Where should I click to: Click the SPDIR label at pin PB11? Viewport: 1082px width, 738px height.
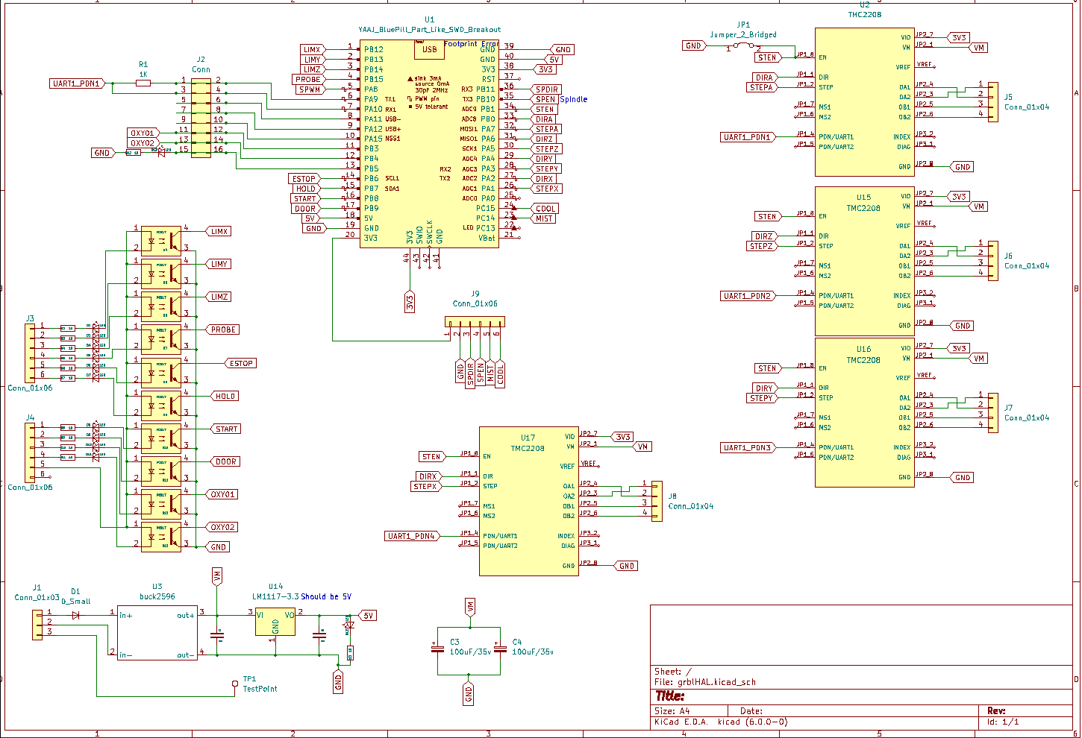tap(546, 89)
